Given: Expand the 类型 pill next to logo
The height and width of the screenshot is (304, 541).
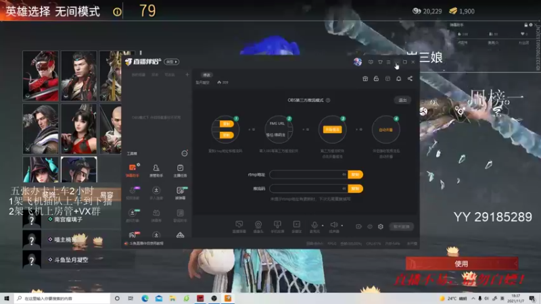Looking at the screenshot, I should 172,61.
